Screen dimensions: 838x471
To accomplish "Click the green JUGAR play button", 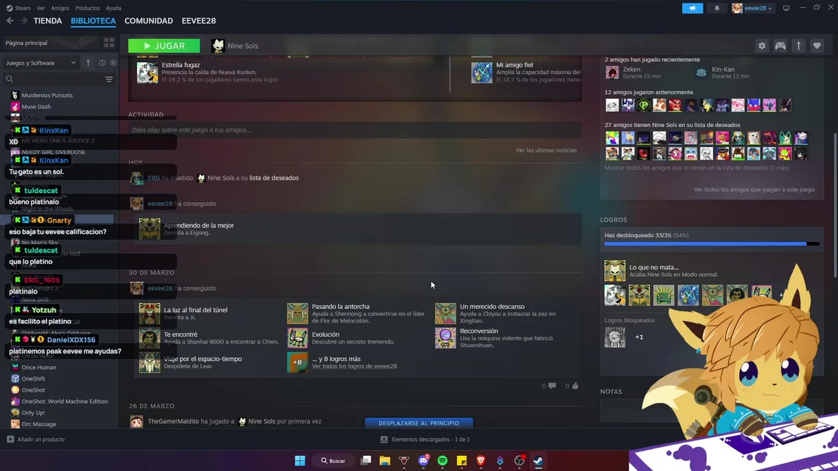I will tap(164, 46).
